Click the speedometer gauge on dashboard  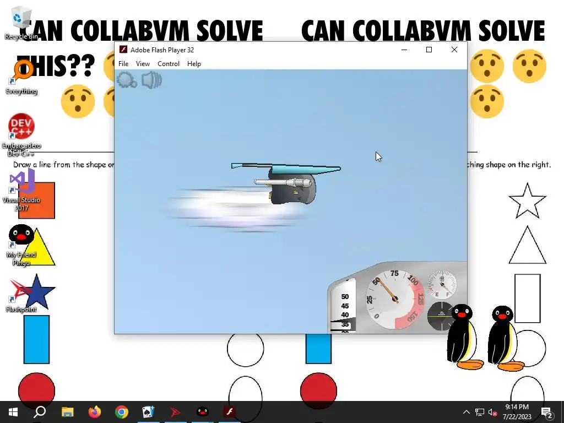tap(395, 299)
